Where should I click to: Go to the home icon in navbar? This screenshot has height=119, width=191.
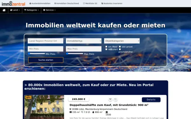pyautogui.click(x=4, y=10)
